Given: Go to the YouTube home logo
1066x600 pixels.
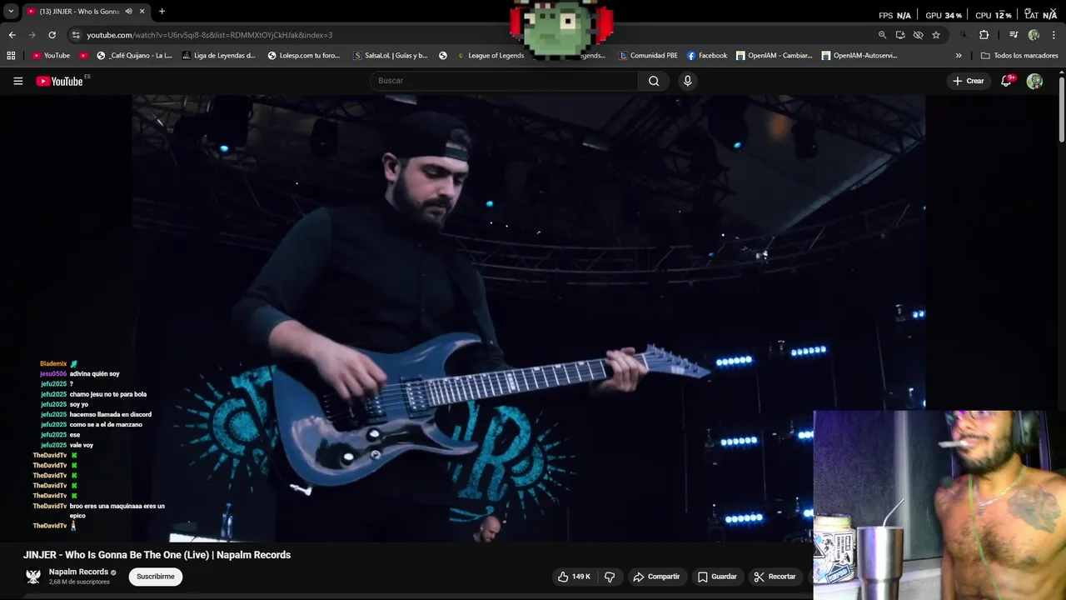Looking at the screenshot, I should point(59,81).
